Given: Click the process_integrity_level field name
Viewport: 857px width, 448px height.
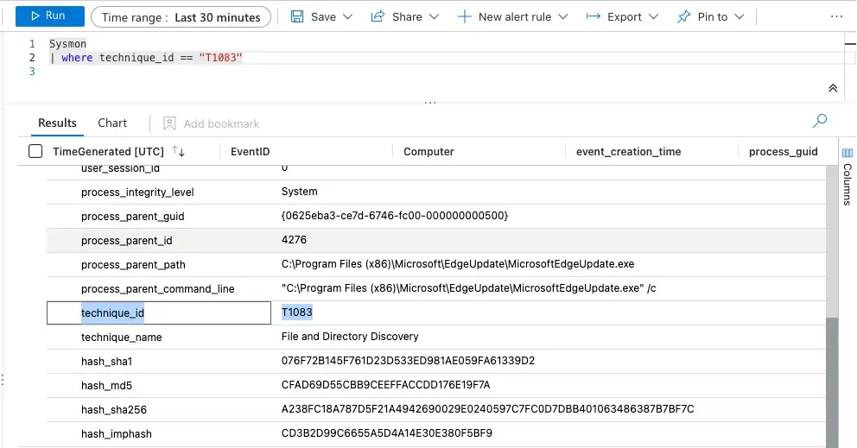Looking at the screenshot, I should [137, 192].
